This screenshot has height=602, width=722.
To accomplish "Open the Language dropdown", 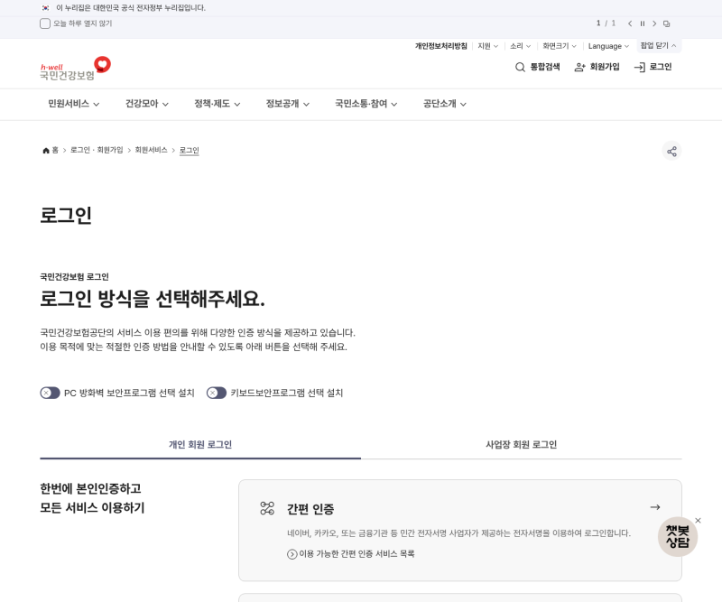I will [x=608, y=46].
